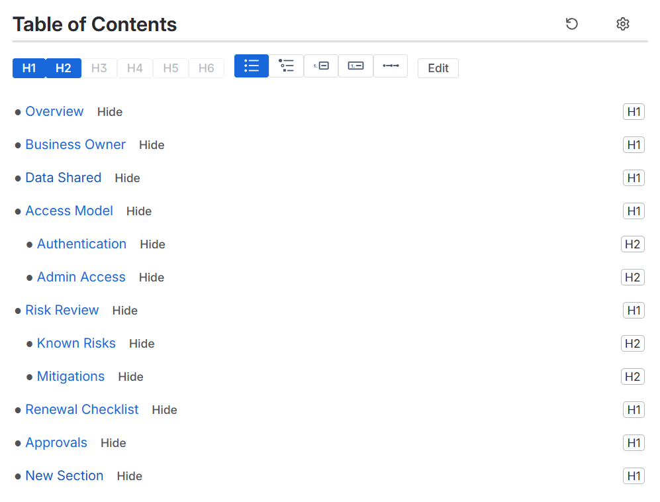
Task: Go to the Mitigations section
Action: (71, 376)
